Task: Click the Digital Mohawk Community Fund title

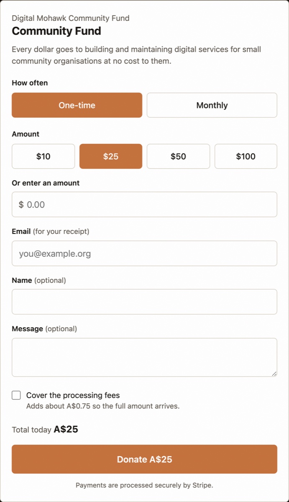Action: (x=71, y=18)
